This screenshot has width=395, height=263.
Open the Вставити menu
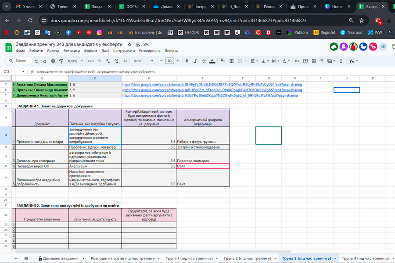tap(72, 51)
